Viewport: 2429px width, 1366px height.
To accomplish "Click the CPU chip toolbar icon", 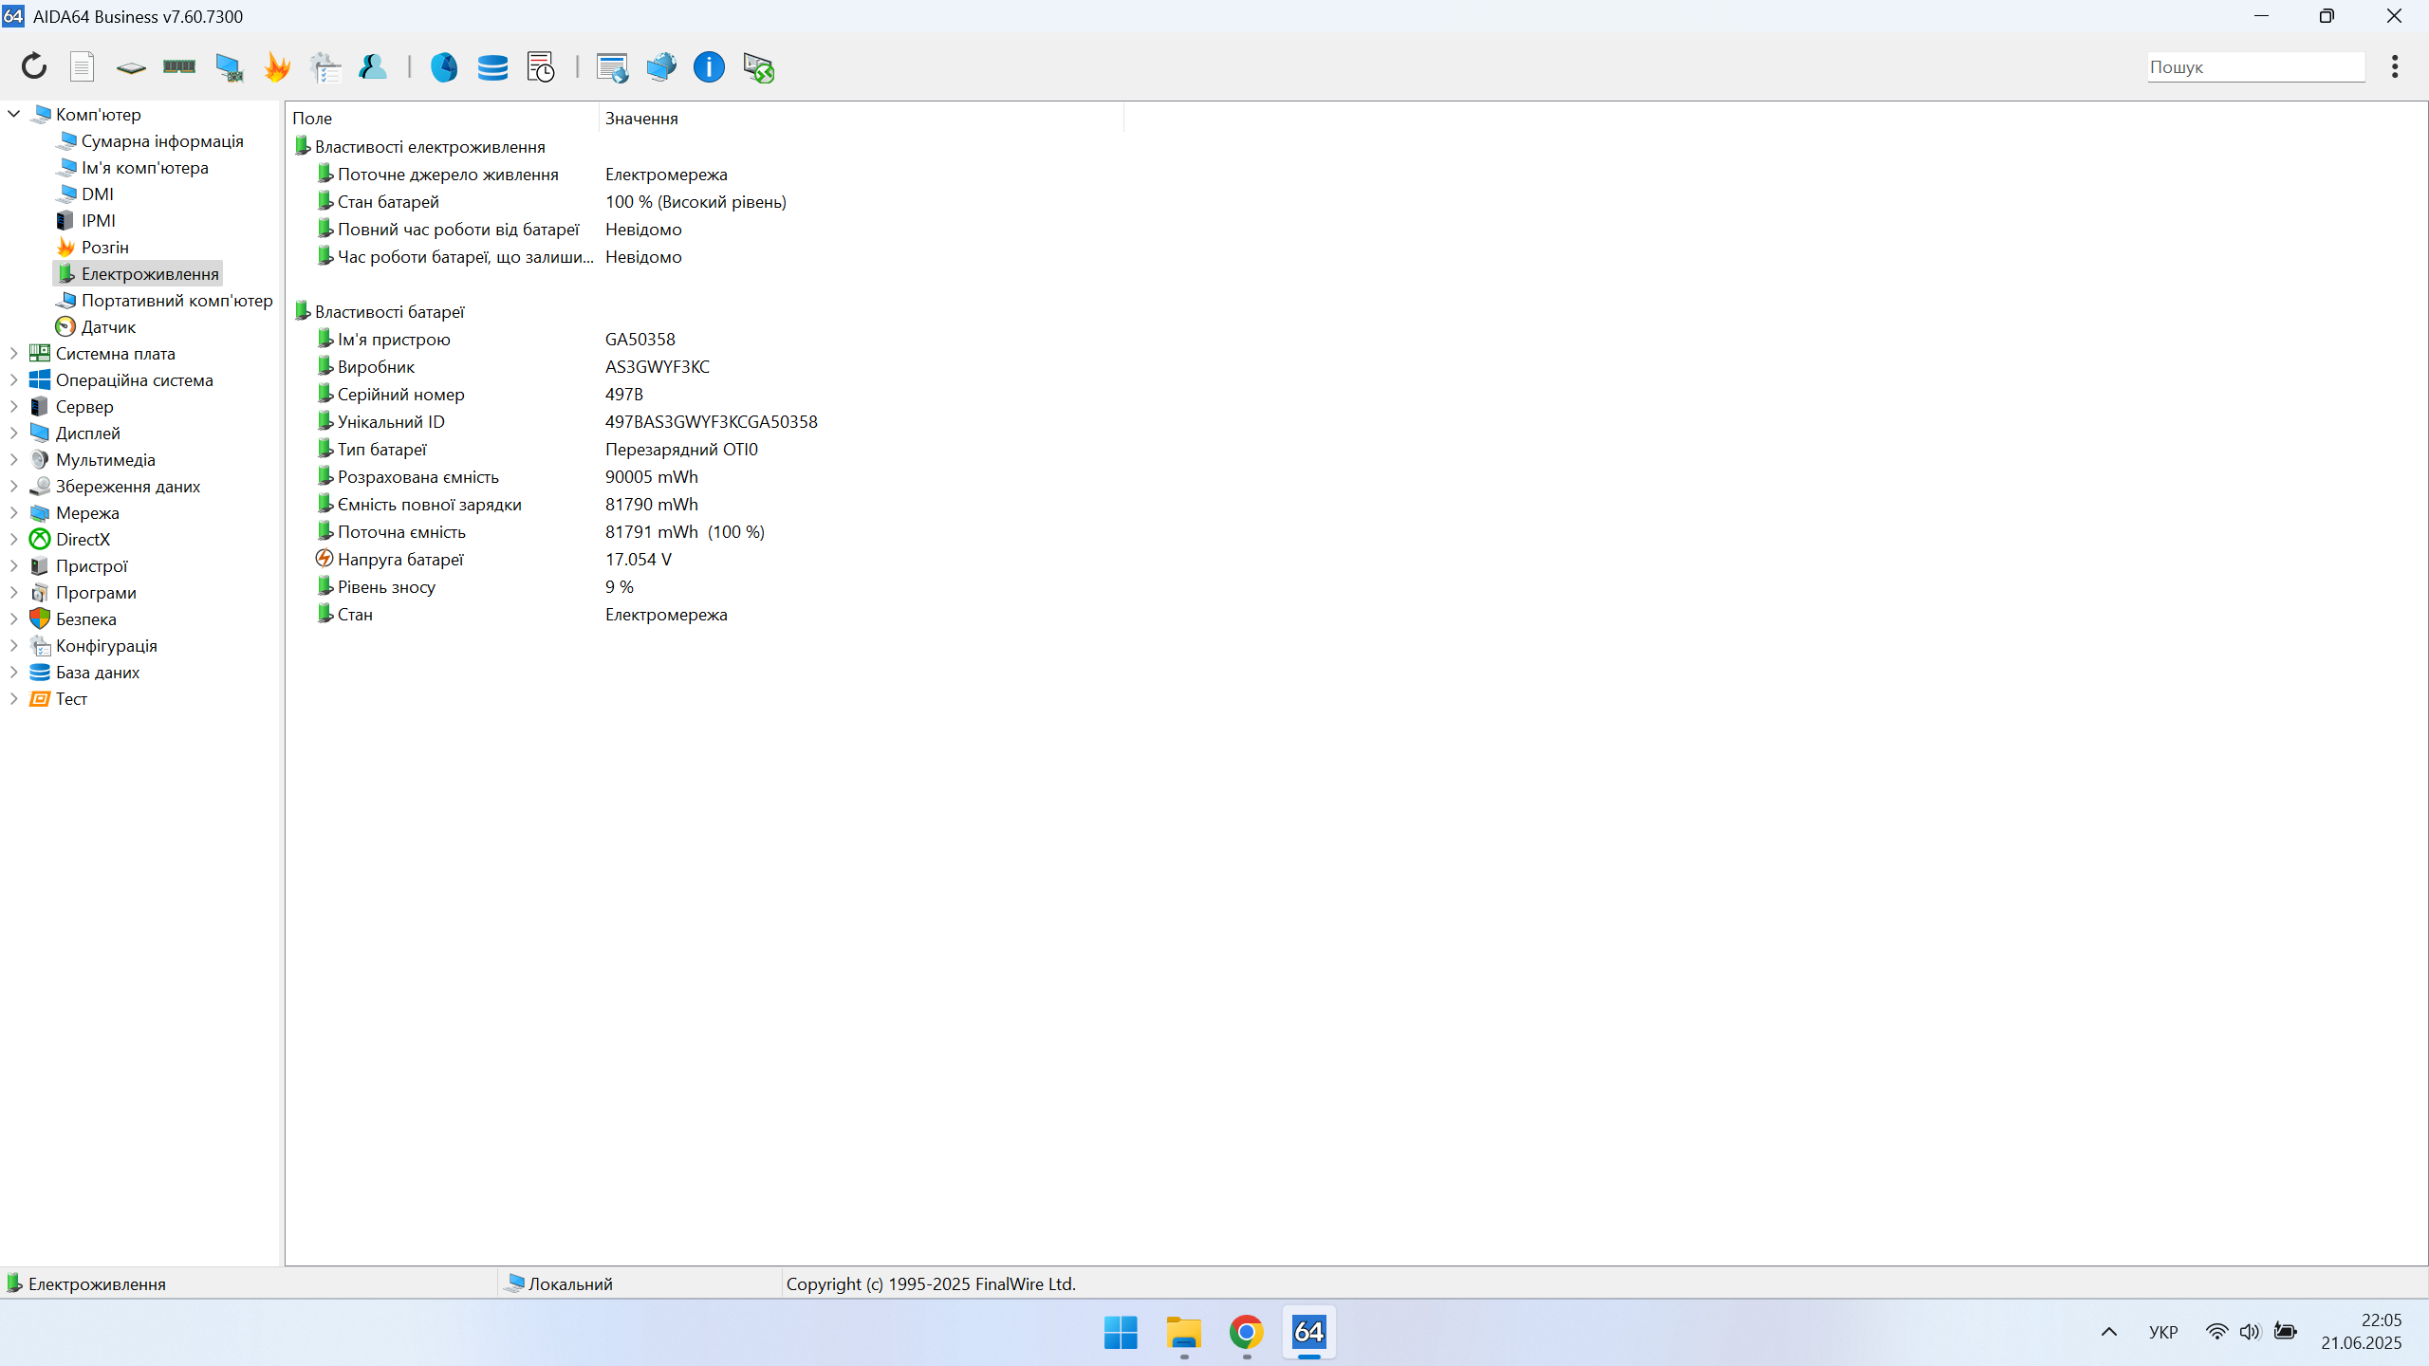I will pos(131,67).
